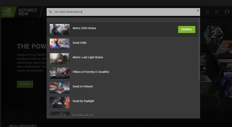The image size is (232, 127).
Task: Click the NVIDIA logo
Action: pos(8,12)
